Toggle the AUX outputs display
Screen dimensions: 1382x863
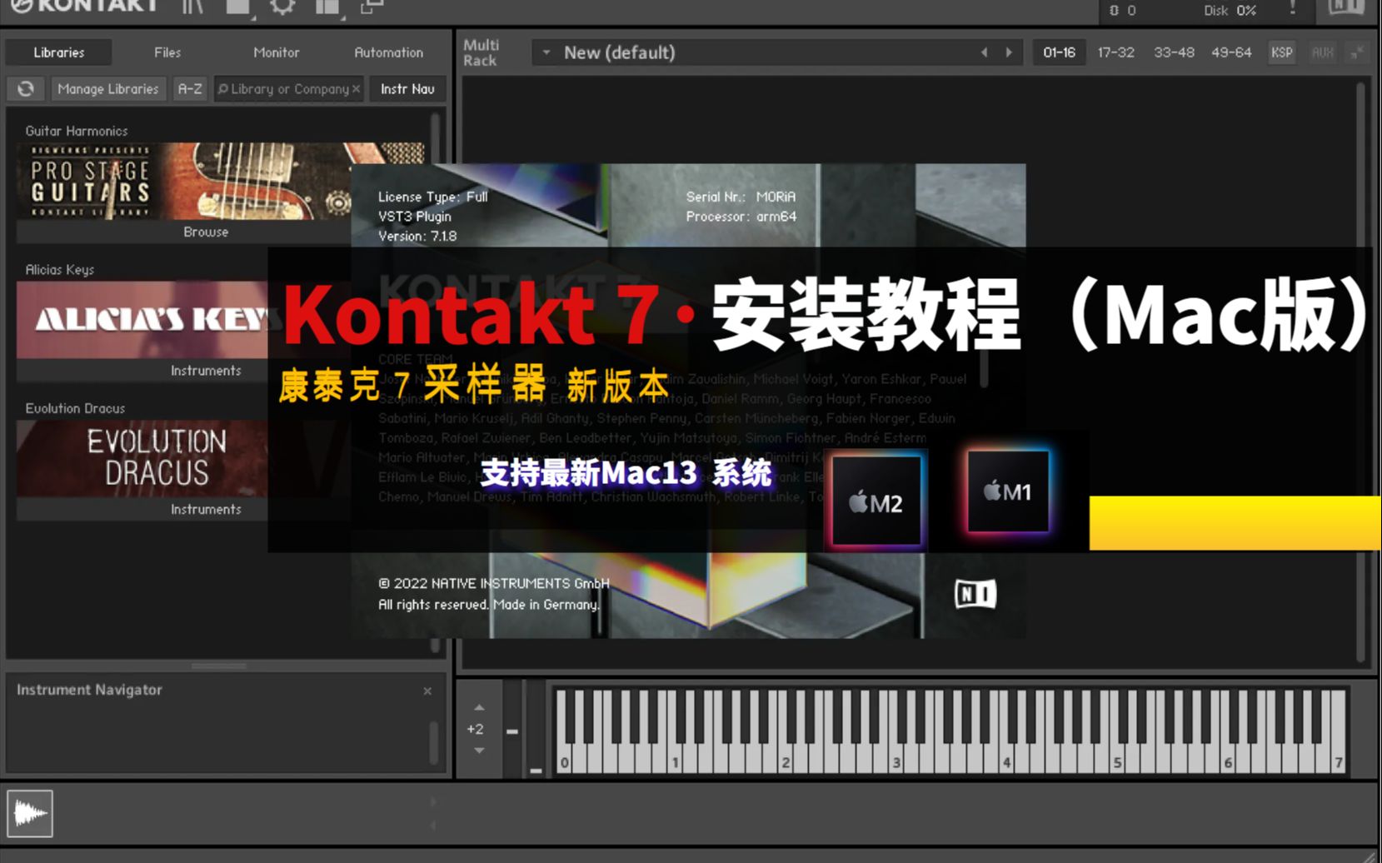tap(1322, 52)
